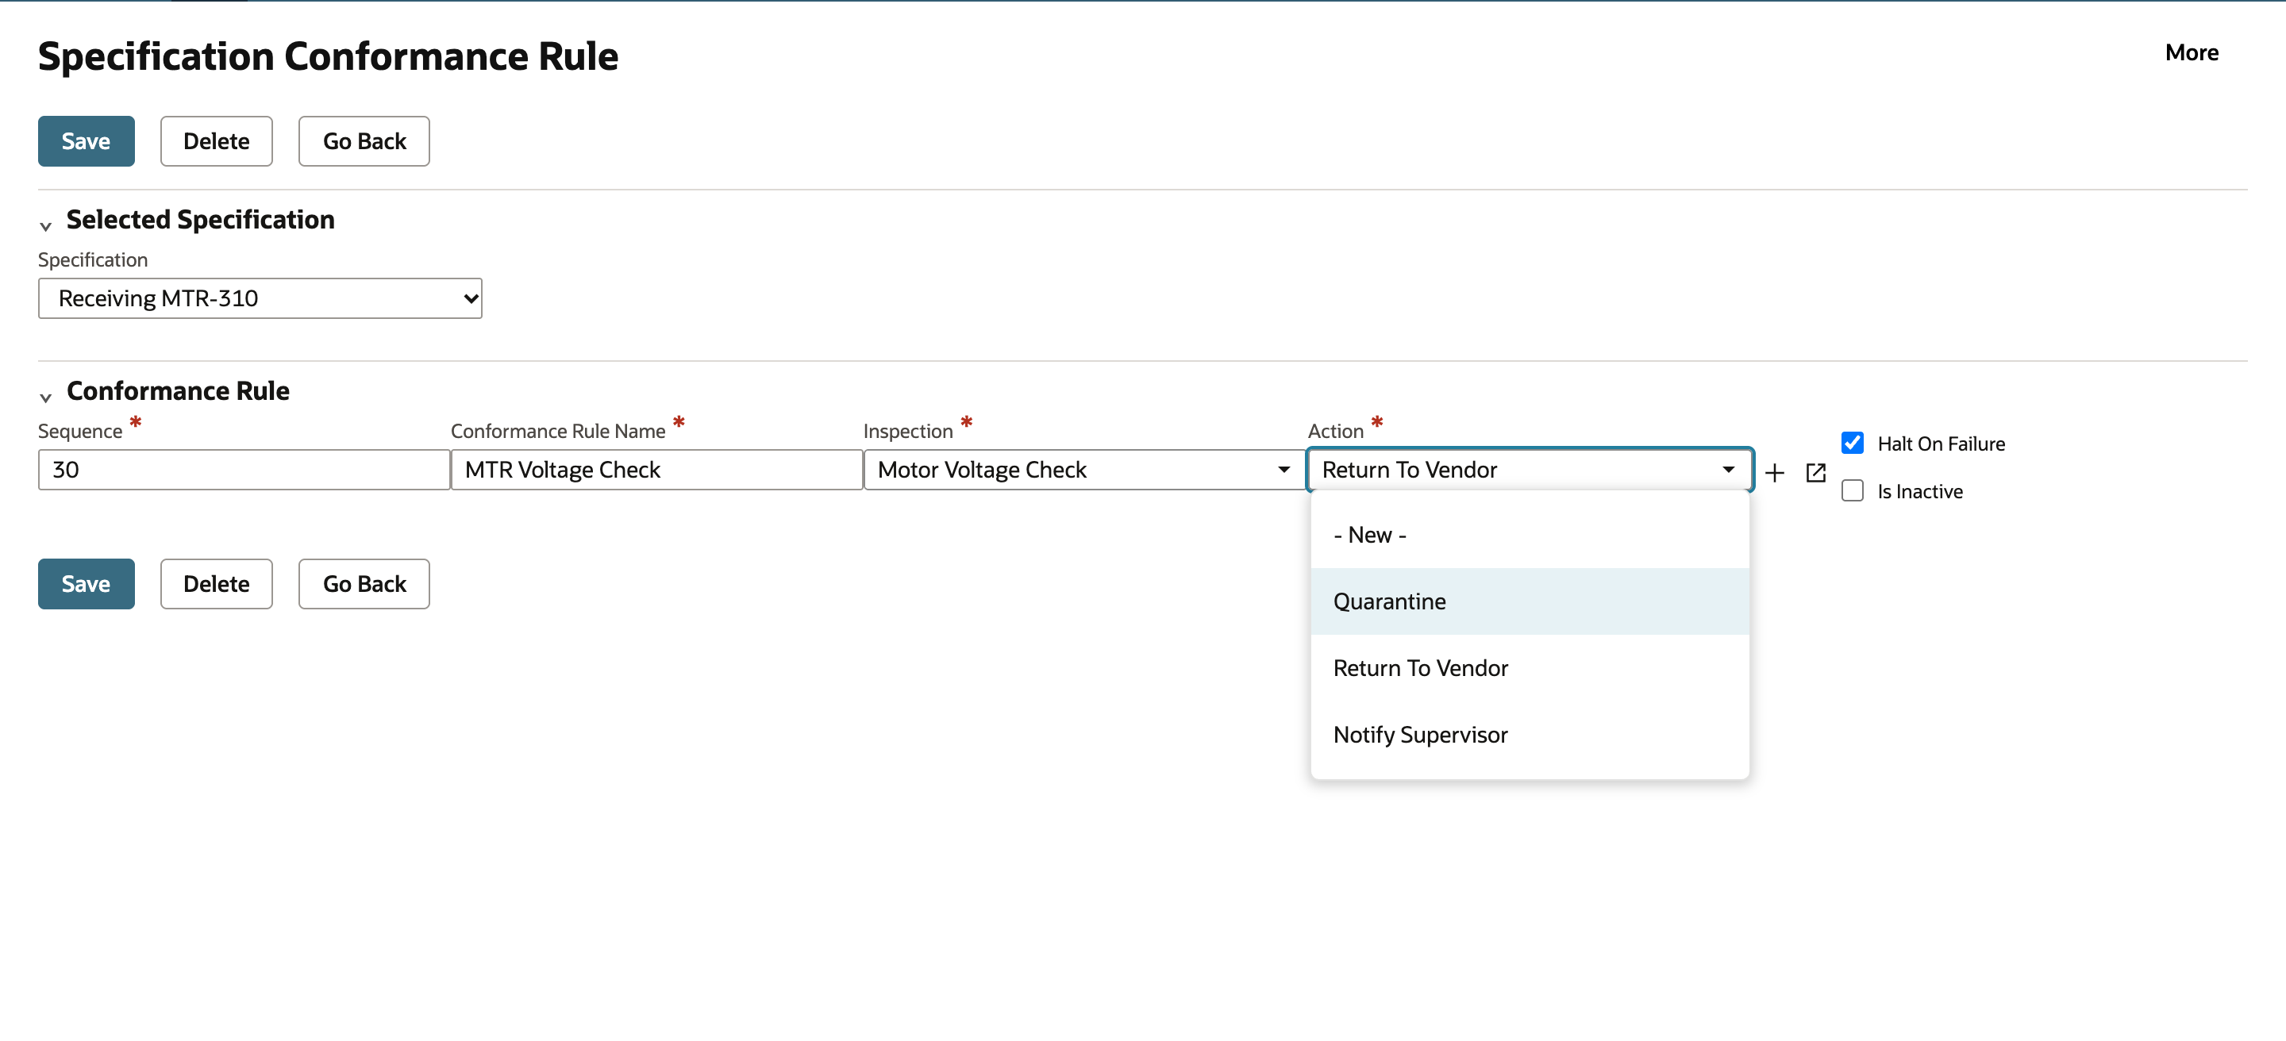Click the bottom Save button
The width and height of the screenshot is (2286, 1041).
tap(86, 583)
